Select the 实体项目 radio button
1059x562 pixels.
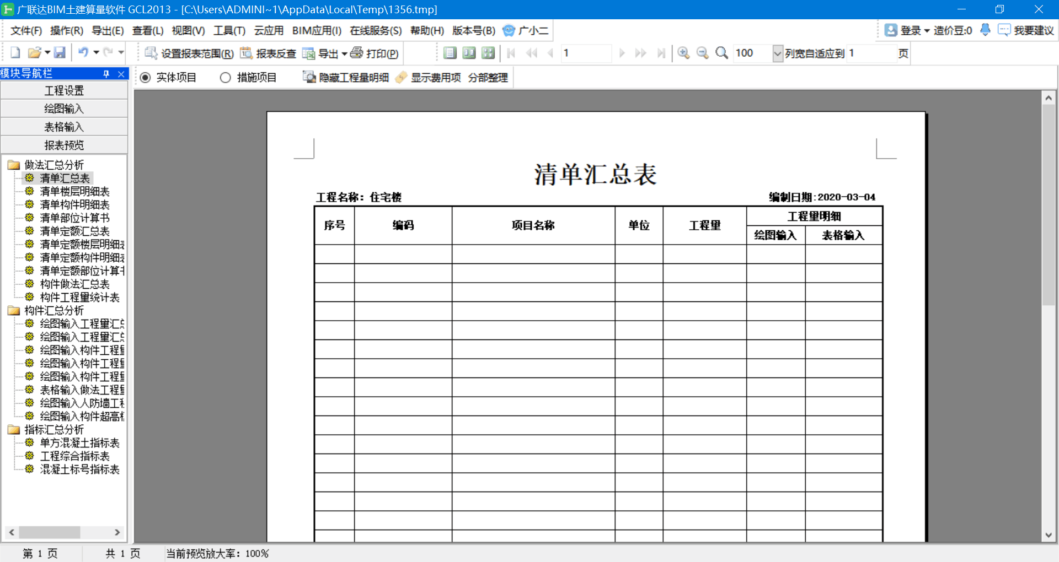point(145,78)
